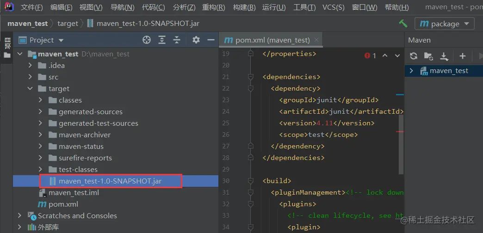Open Project panel settings gear
The height and width of the screenshot is (233, 483).
[x=196, y=40]
